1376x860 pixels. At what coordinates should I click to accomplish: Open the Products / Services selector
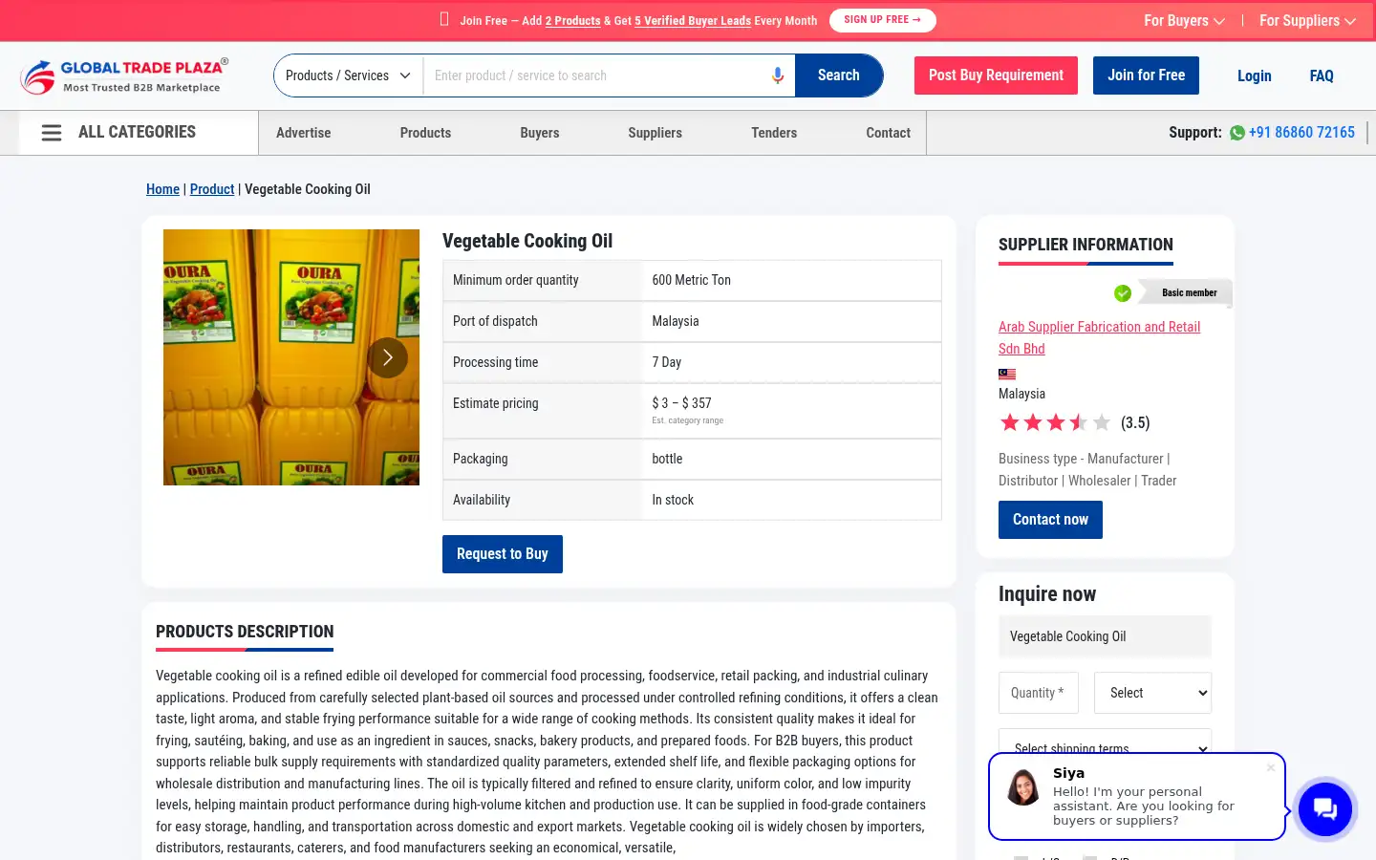click(x=349, y=75)
